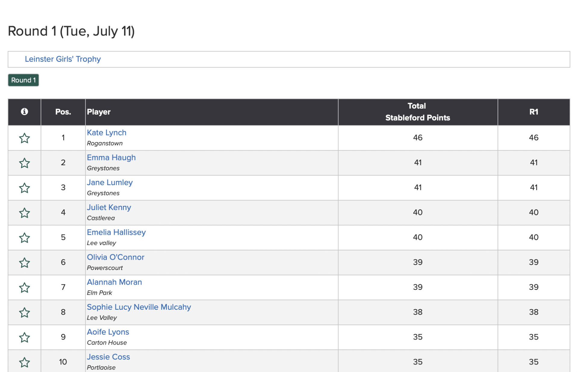Click Lee valley club under Emelia Hallissey
This screenshot has width=578, height=372.
[101, 243]
